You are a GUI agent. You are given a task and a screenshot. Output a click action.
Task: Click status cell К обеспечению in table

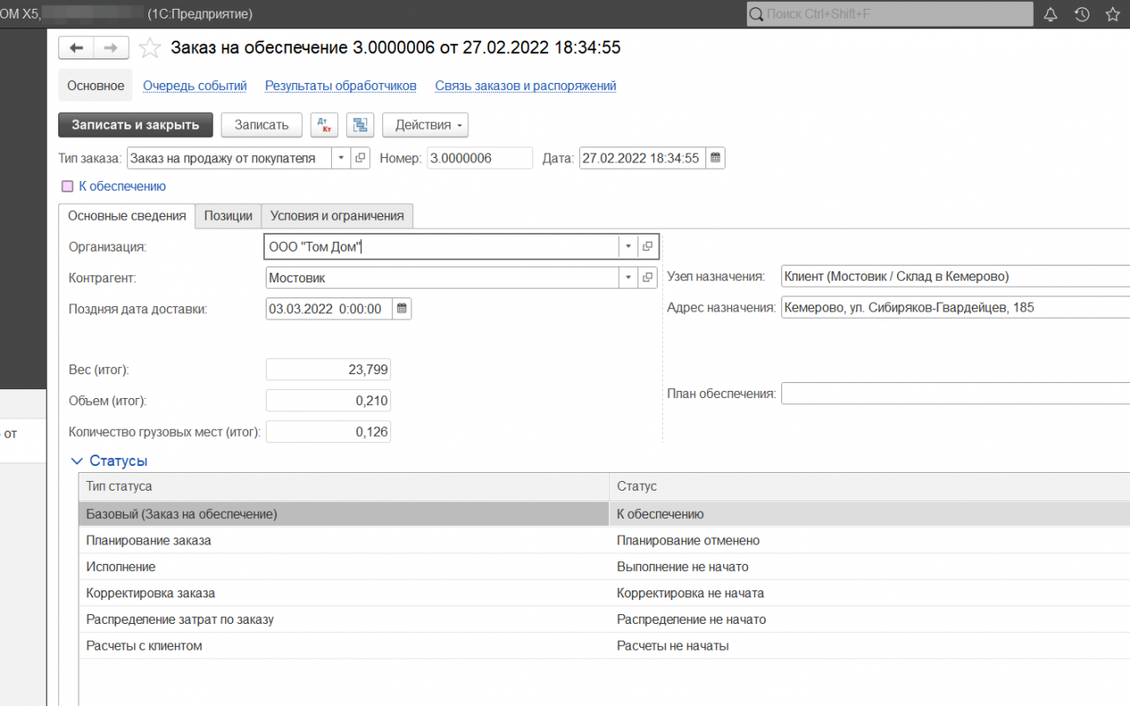coord(870,514)
